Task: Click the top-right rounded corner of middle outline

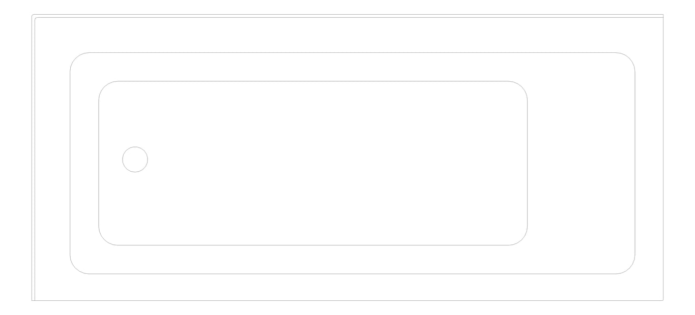Action: (x=629, y=58)
